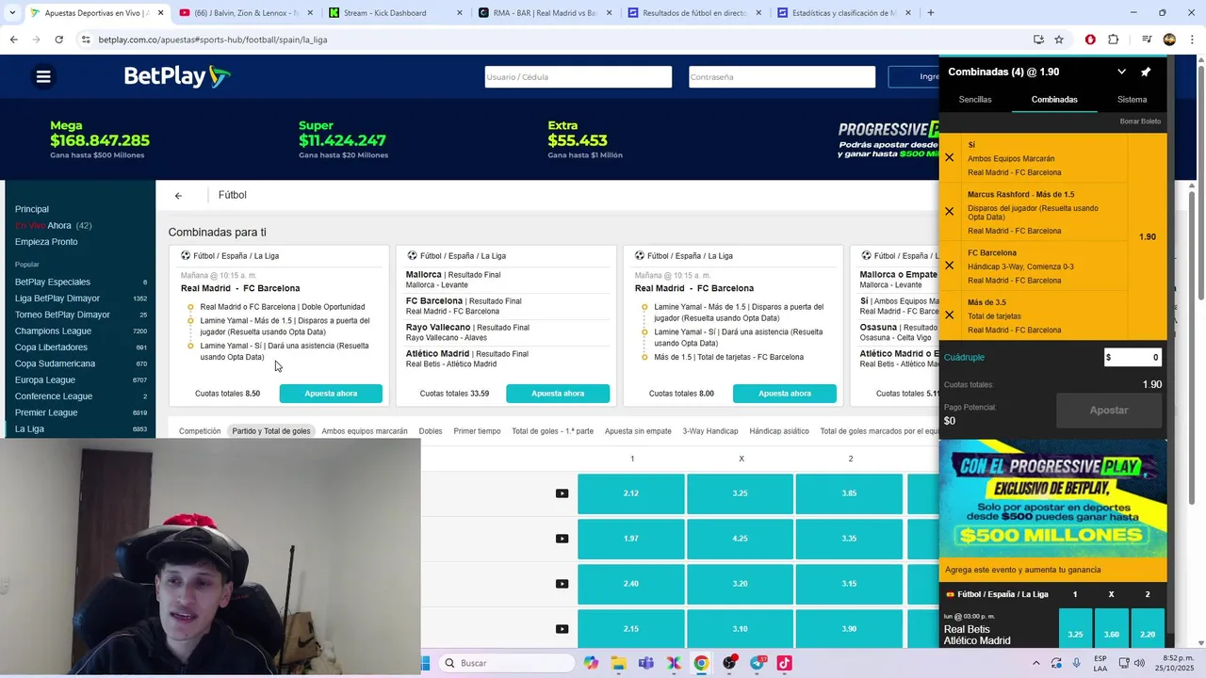
Task: Play the live stream for the 1.97 odds row
Action: 562,539
